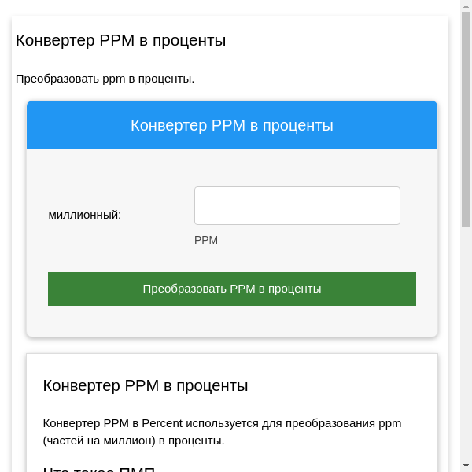
Task: Click the миллионный: field label
Action: point(85,215)
